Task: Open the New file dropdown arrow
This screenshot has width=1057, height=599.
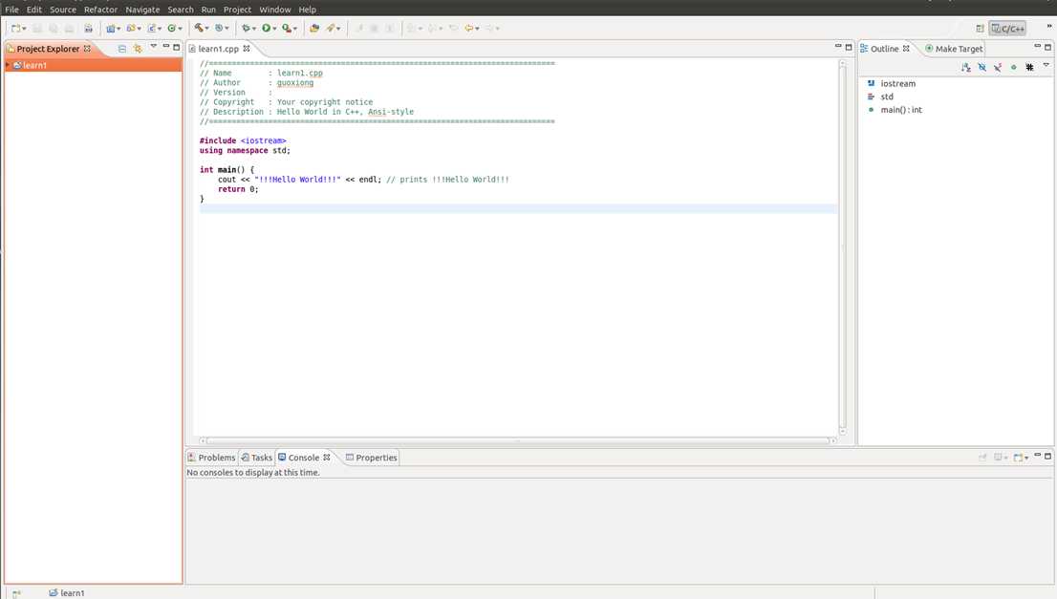Action: point(24,29)
